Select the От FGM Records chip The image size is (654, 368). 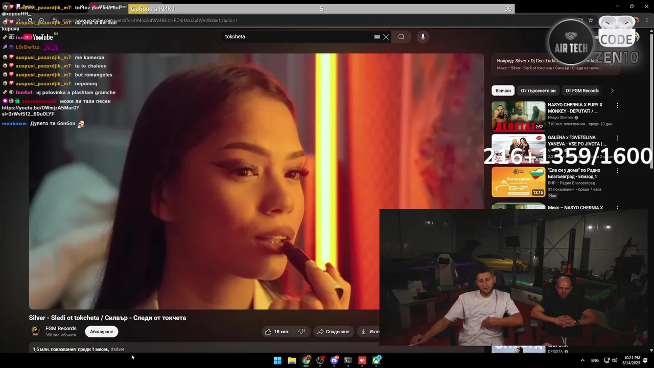pos(582,90)
